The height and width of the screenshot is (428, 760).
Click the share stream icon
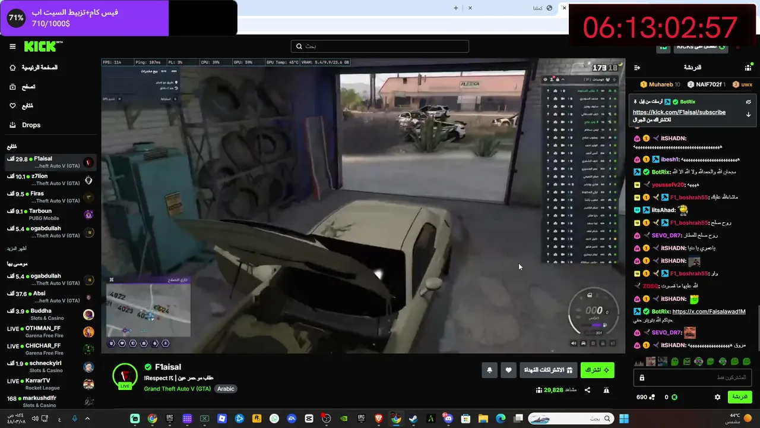(x=587, y=390)
